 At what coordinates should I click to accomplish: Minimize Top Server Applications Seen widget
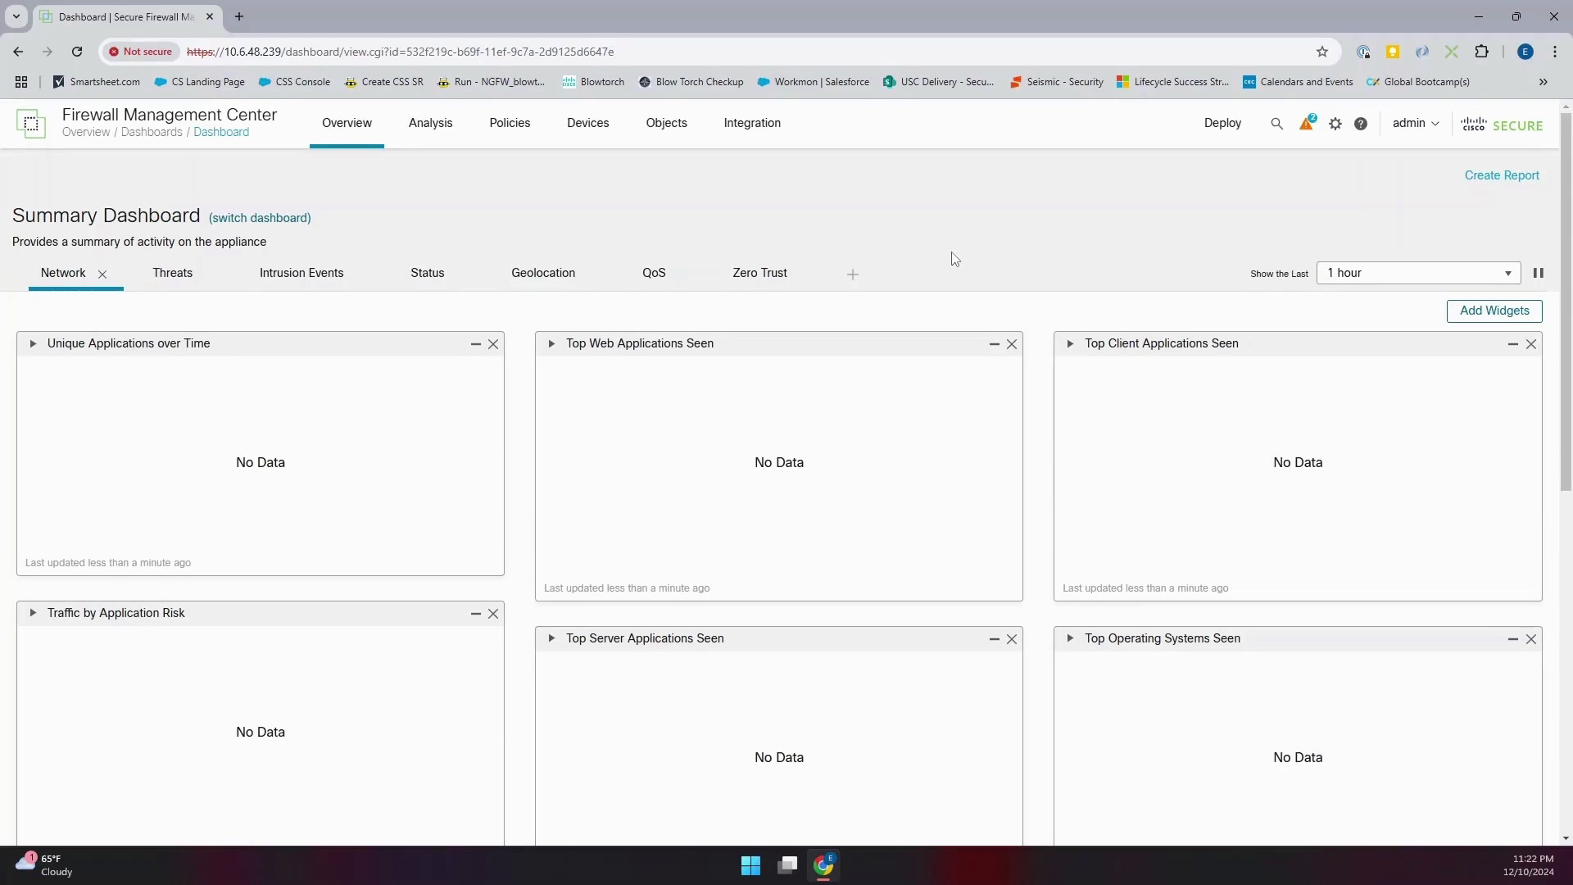click(994, 639)
